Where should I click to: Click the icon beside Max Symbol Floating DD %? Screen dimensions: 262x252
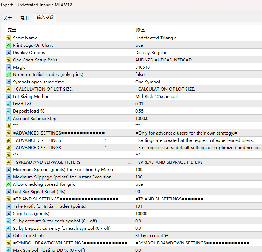[9, 250]
